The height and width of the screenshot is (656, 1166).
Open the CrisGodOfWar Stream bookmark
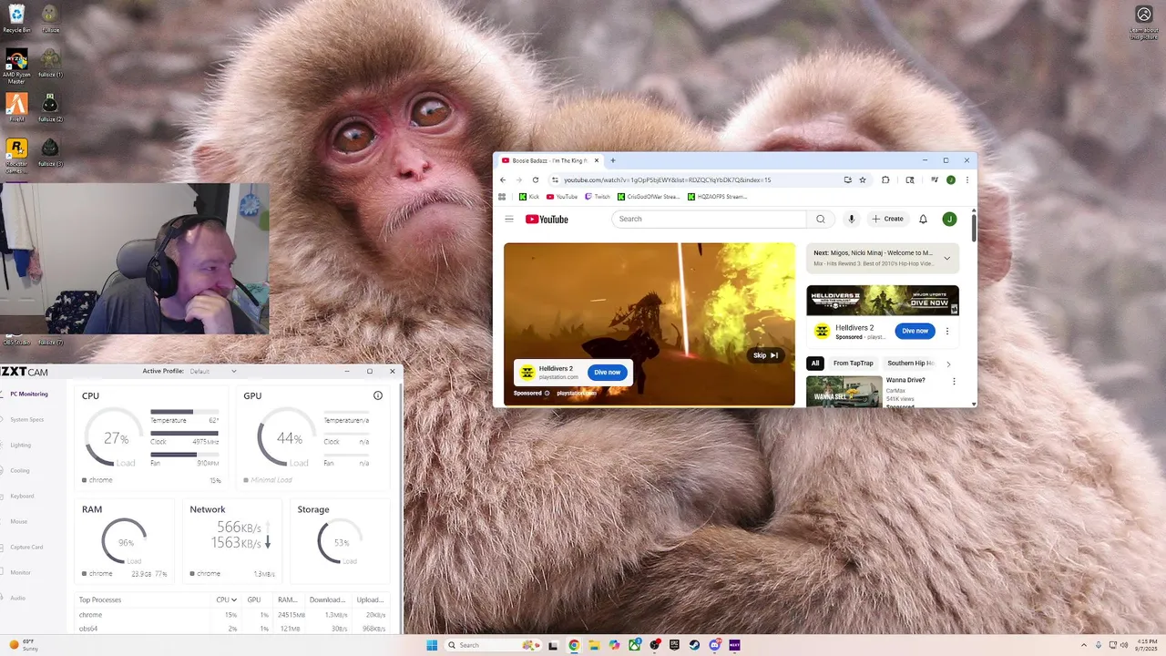pyautogui.click(x=649, y=197)
